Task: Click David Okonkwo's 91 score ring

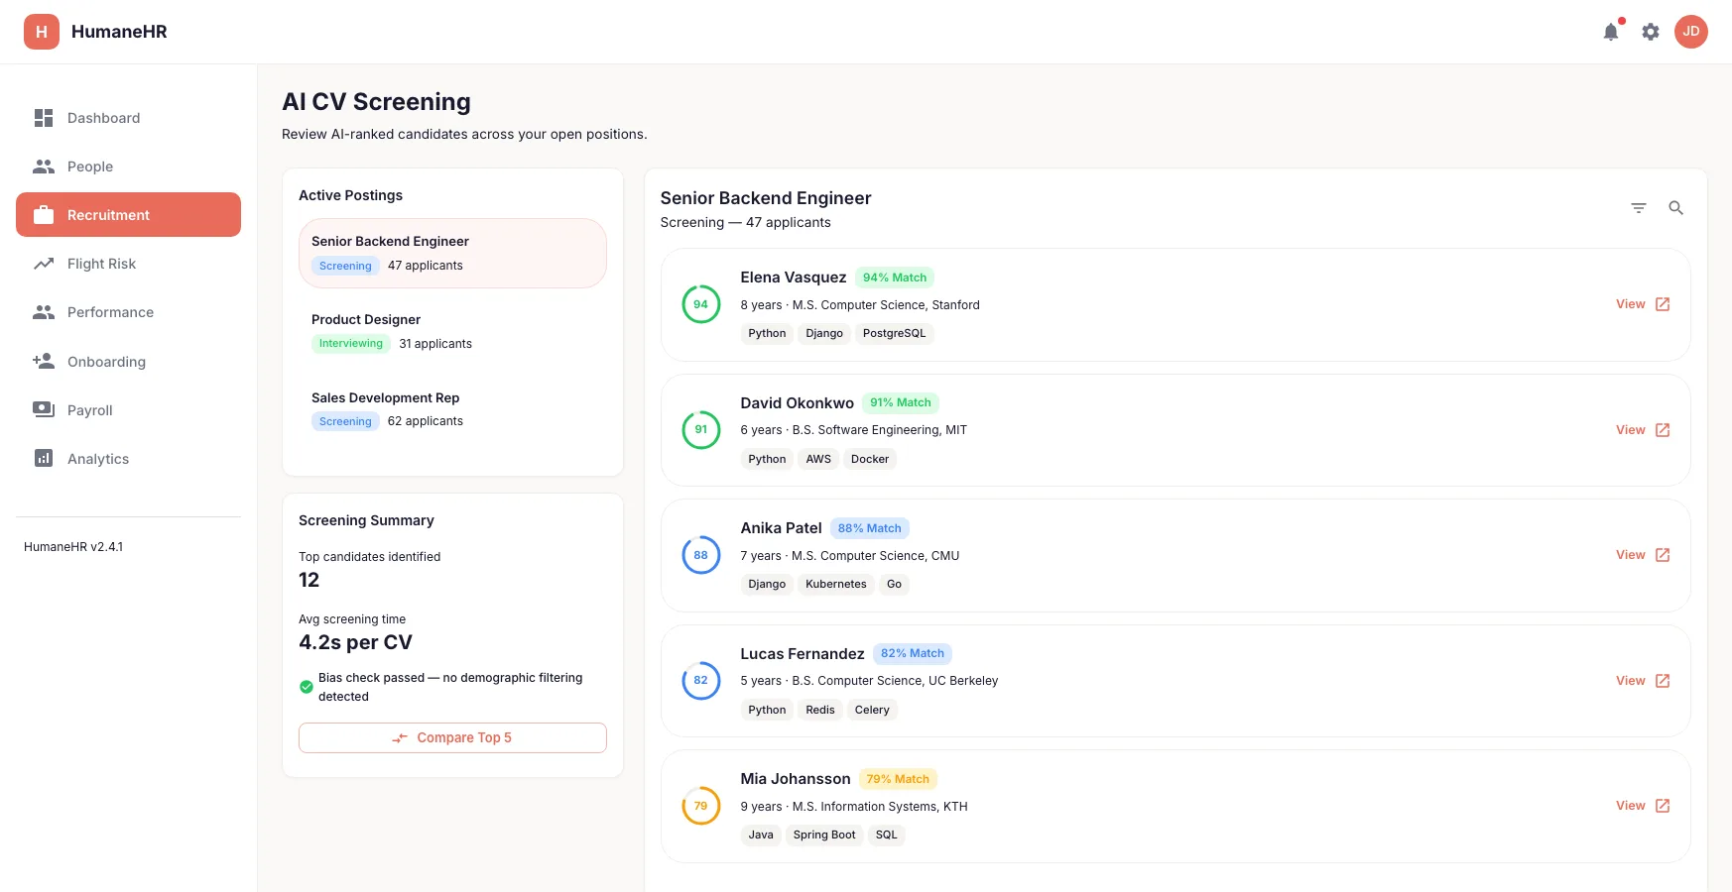Action: (x=701, y=430)
